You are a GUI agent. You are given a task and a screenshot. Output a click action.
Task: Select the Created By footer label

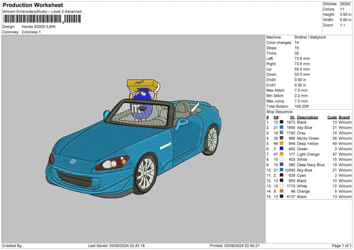tap(12, 245)
